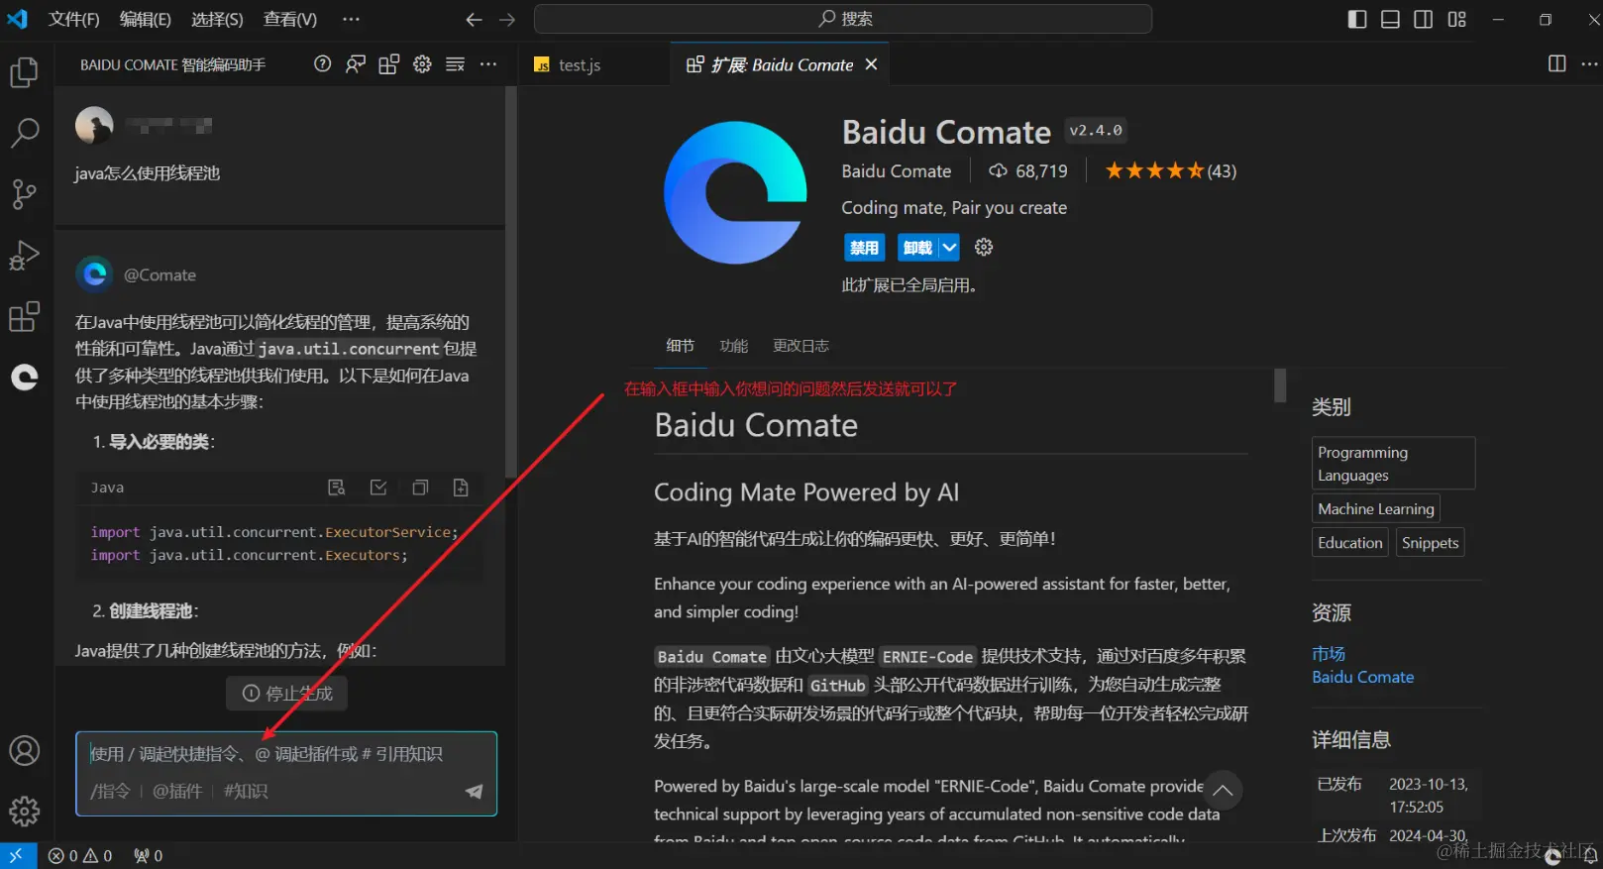This screenshot has width=1603, height=869.
Task: Click the #知识 knowledge hint
Action: tap(246, 792)
